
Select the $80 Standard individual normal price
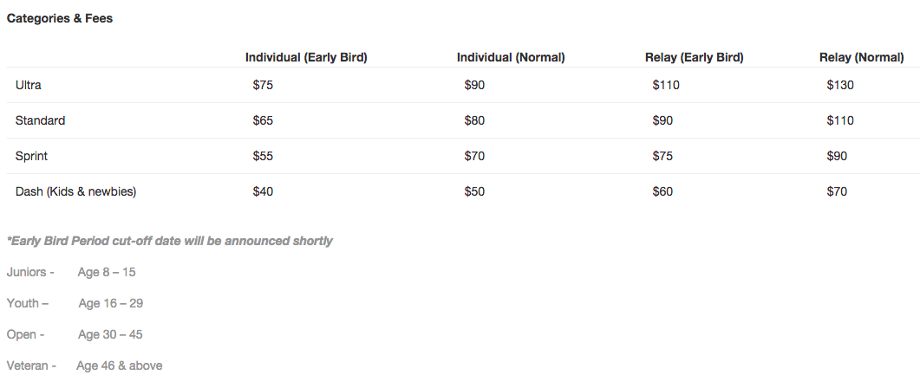pos(474,120)
